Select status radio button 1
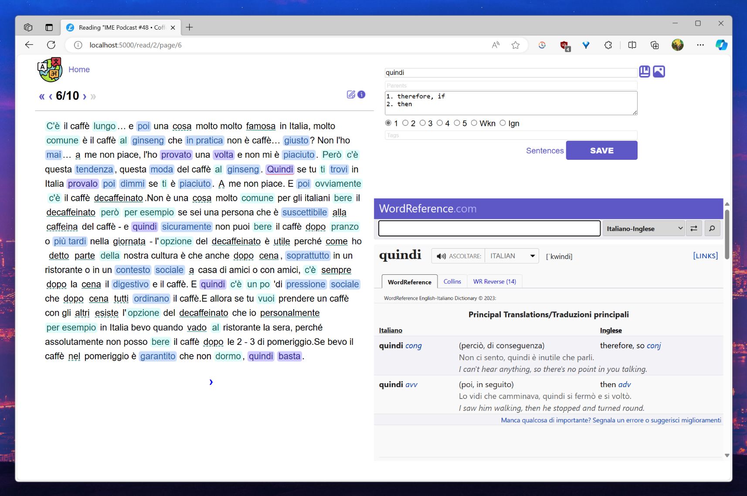The width and height of the screenshot is (747, 496). point(388,123)
